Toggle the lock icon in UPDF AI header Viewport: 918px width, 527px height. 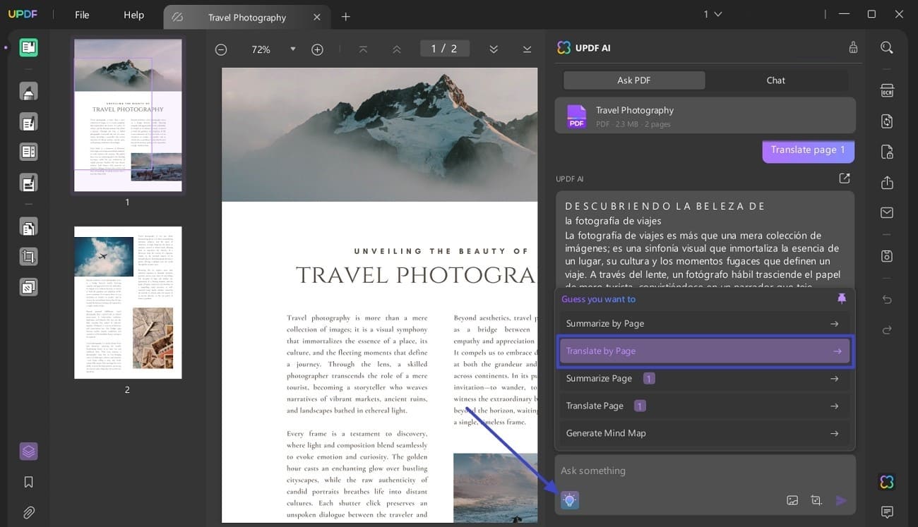click(853, 47)
